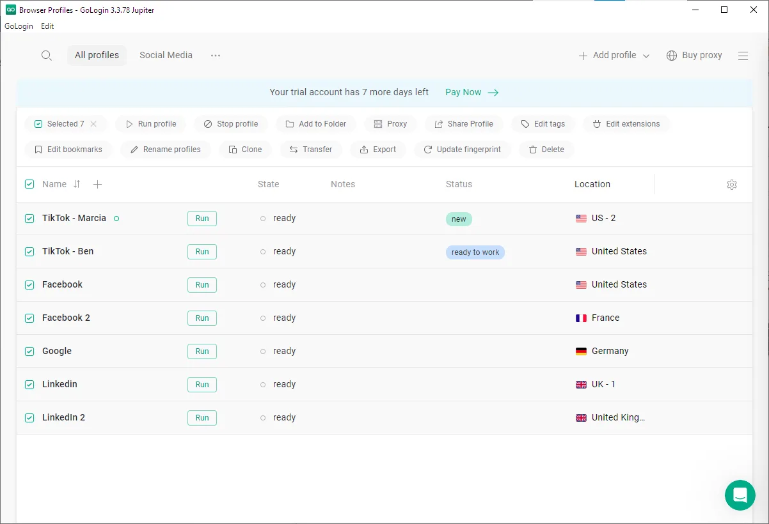Run the Facebook 2 profile
The height and width of the screenshot is (524, 769).
tap(202, 318)
